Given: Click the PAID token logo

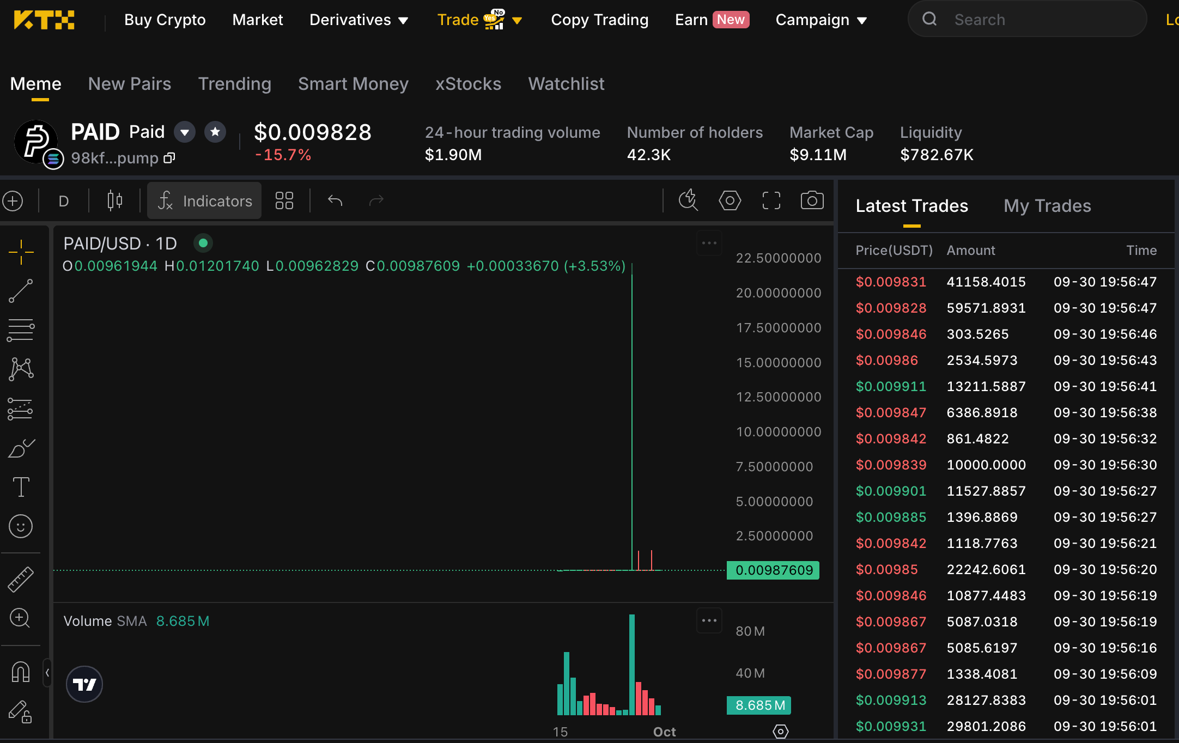Looking at the screenshot, I should 36,142.
